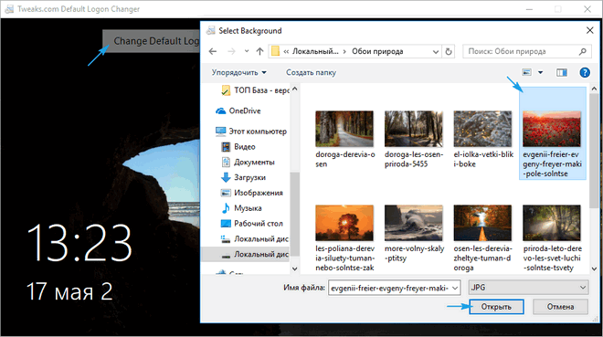Click the Загрузки download arrow icon

pyautogui.click(x=226, y=177)
